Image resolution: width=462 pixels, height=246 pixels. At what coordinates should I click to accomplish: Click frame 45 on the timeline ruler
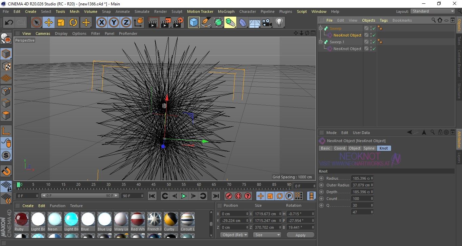[154, 185]
